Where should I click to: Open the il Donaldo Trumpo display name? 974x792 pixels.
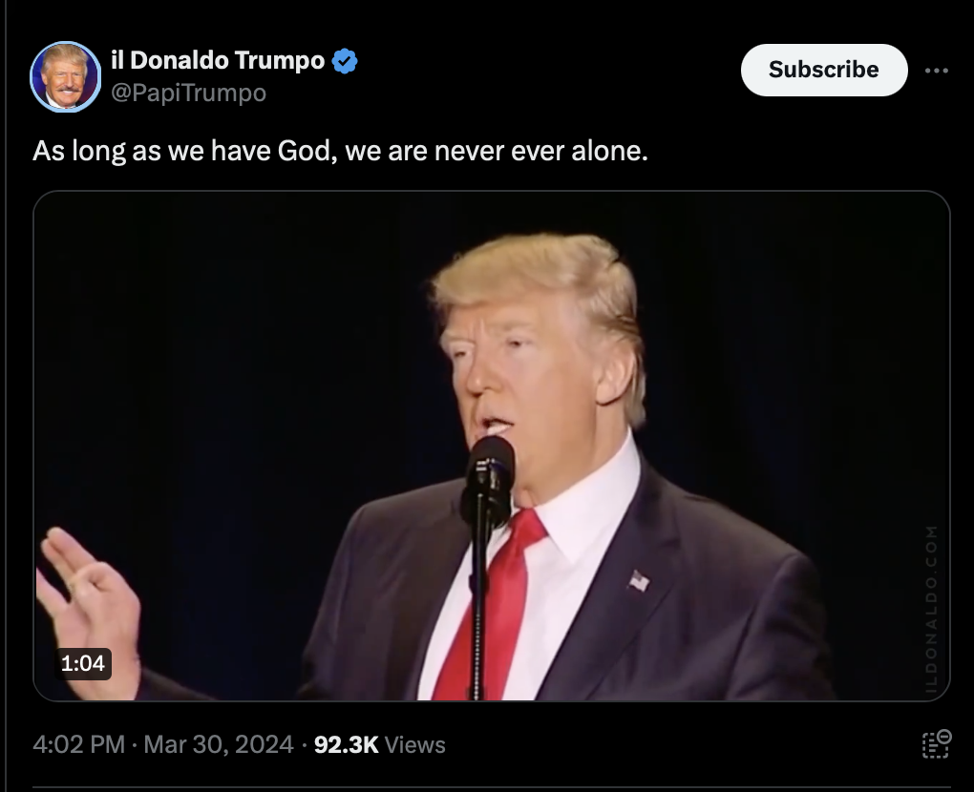point(218,60)
